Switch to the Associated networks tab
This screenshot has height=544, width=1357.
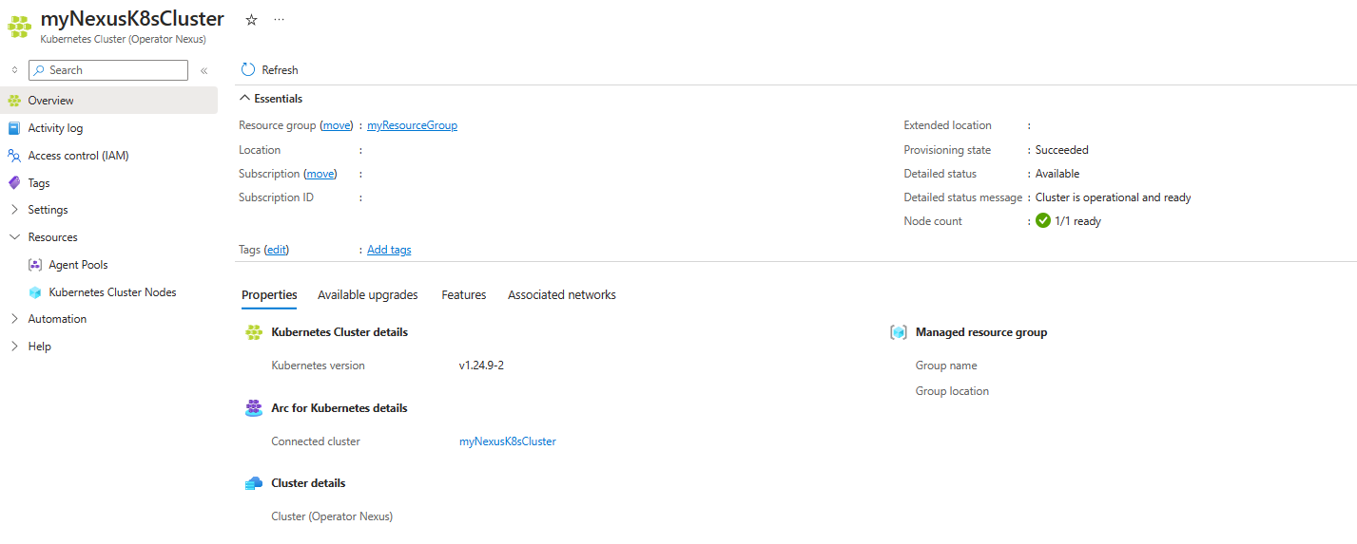tap(562, 295)
